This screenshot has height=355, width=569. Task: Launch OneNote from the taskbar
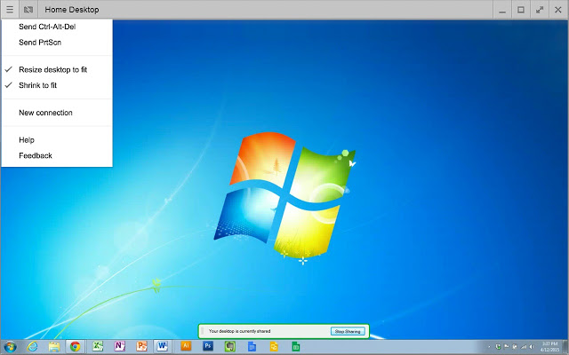click(x=119, y=347)
